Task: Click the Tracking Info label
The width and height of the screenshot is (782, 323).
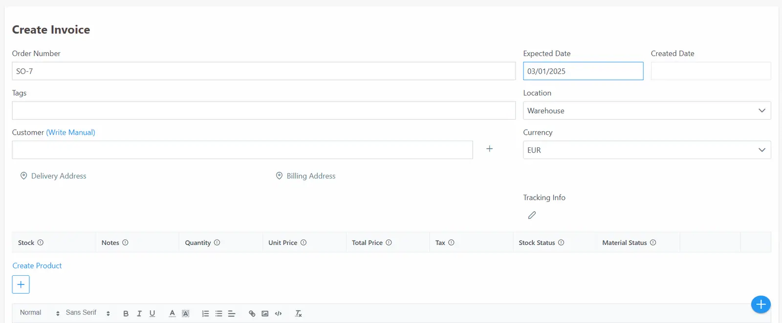Action: coord(544,198)
